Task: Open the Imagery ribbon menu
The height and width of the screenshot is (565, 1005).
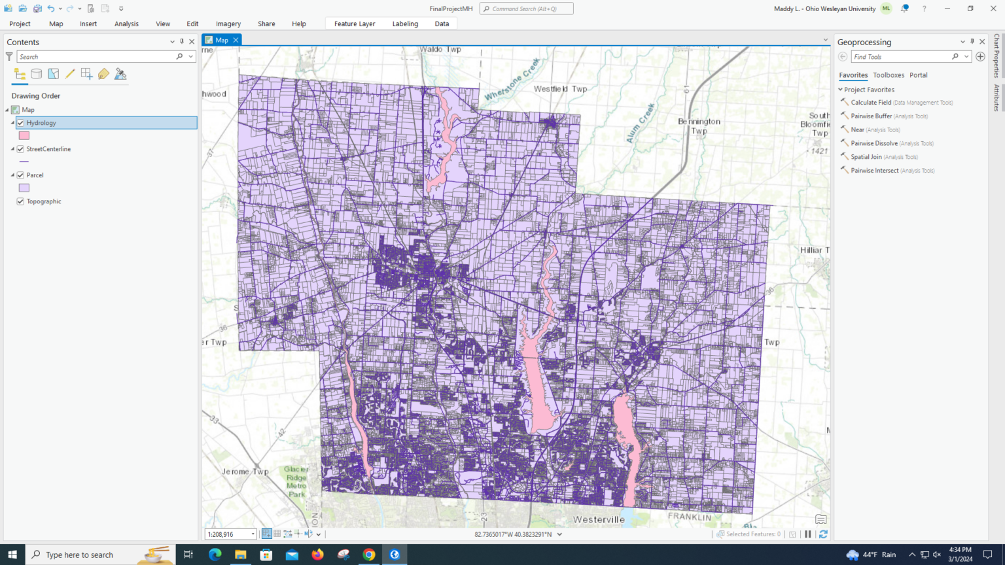Action: click(x=228, y=24)
